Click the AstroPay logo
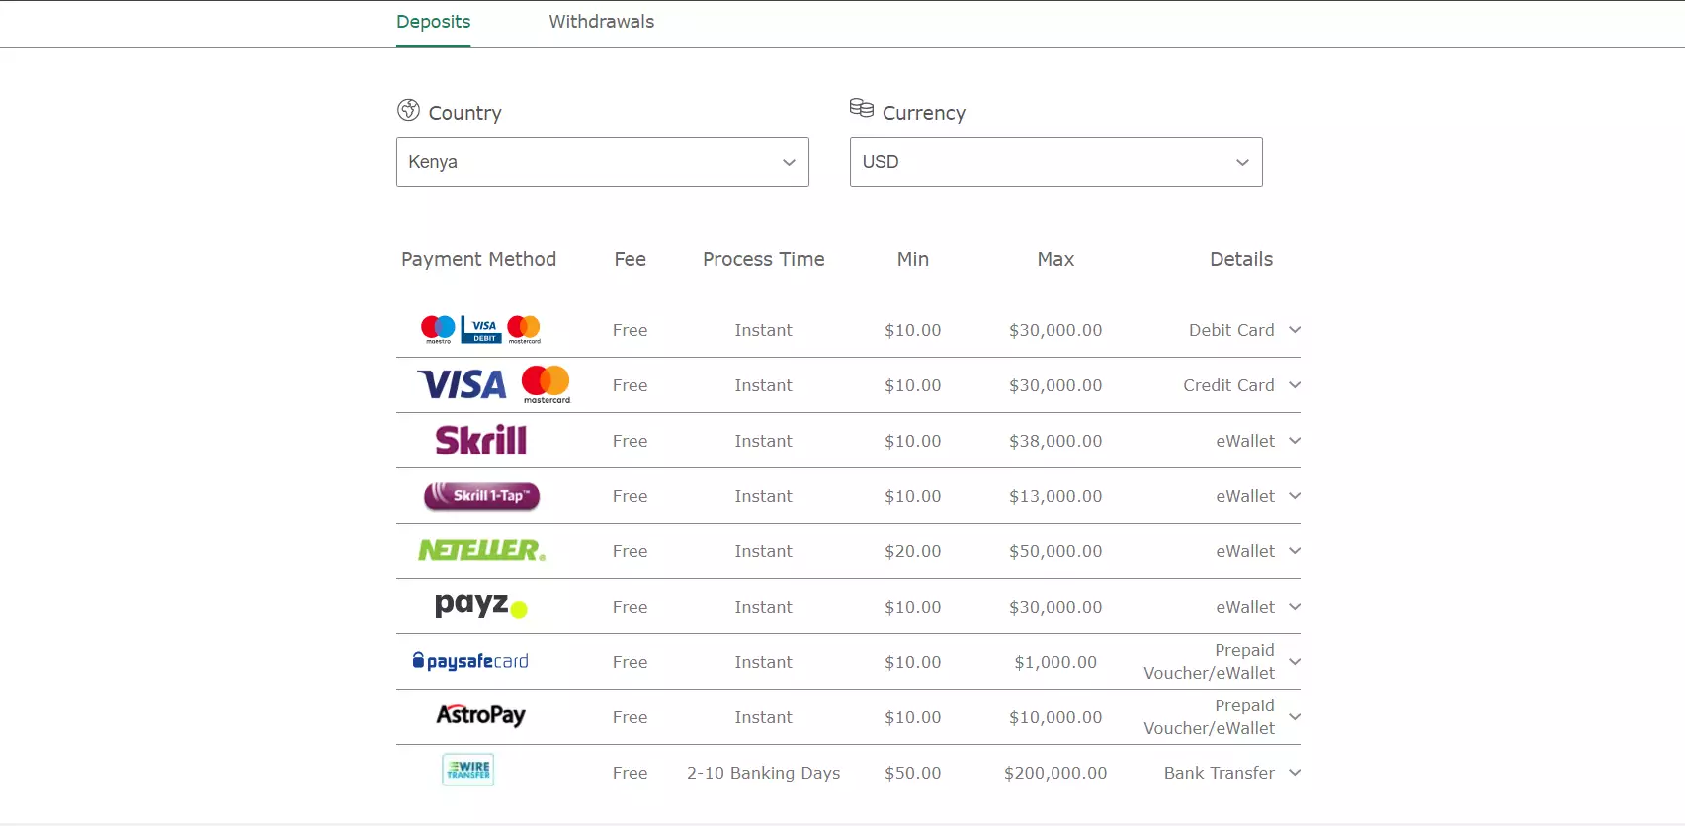The image size is (1685, 826). coord(480,715)
